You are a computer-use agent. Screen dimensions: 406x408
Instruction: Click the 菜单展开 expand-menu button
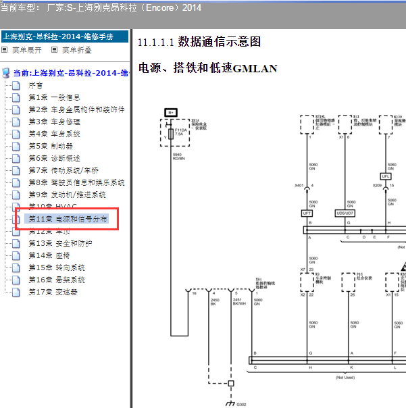(x=27, y=50)
